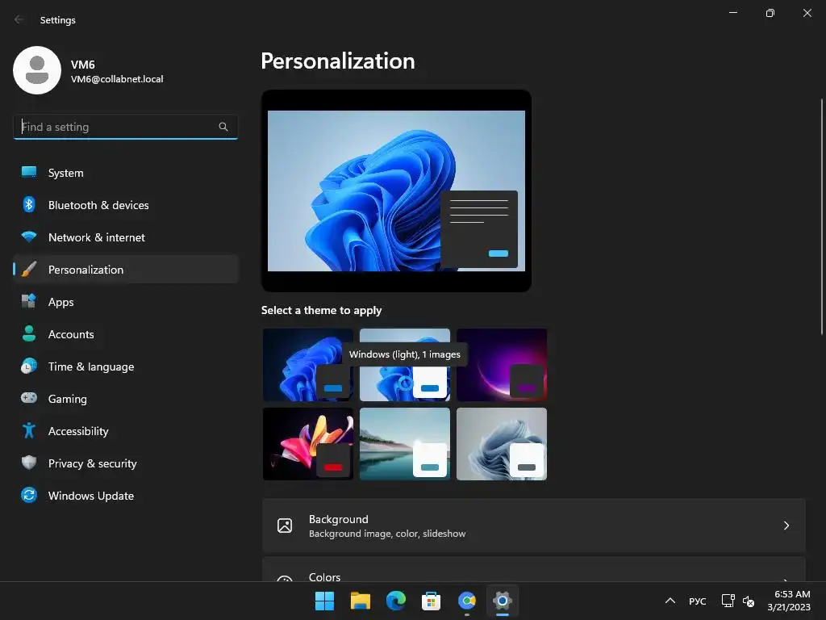Screen dimensions: 826x620
Task: Show hidden tray icons chevron
Action: point(670,601)
